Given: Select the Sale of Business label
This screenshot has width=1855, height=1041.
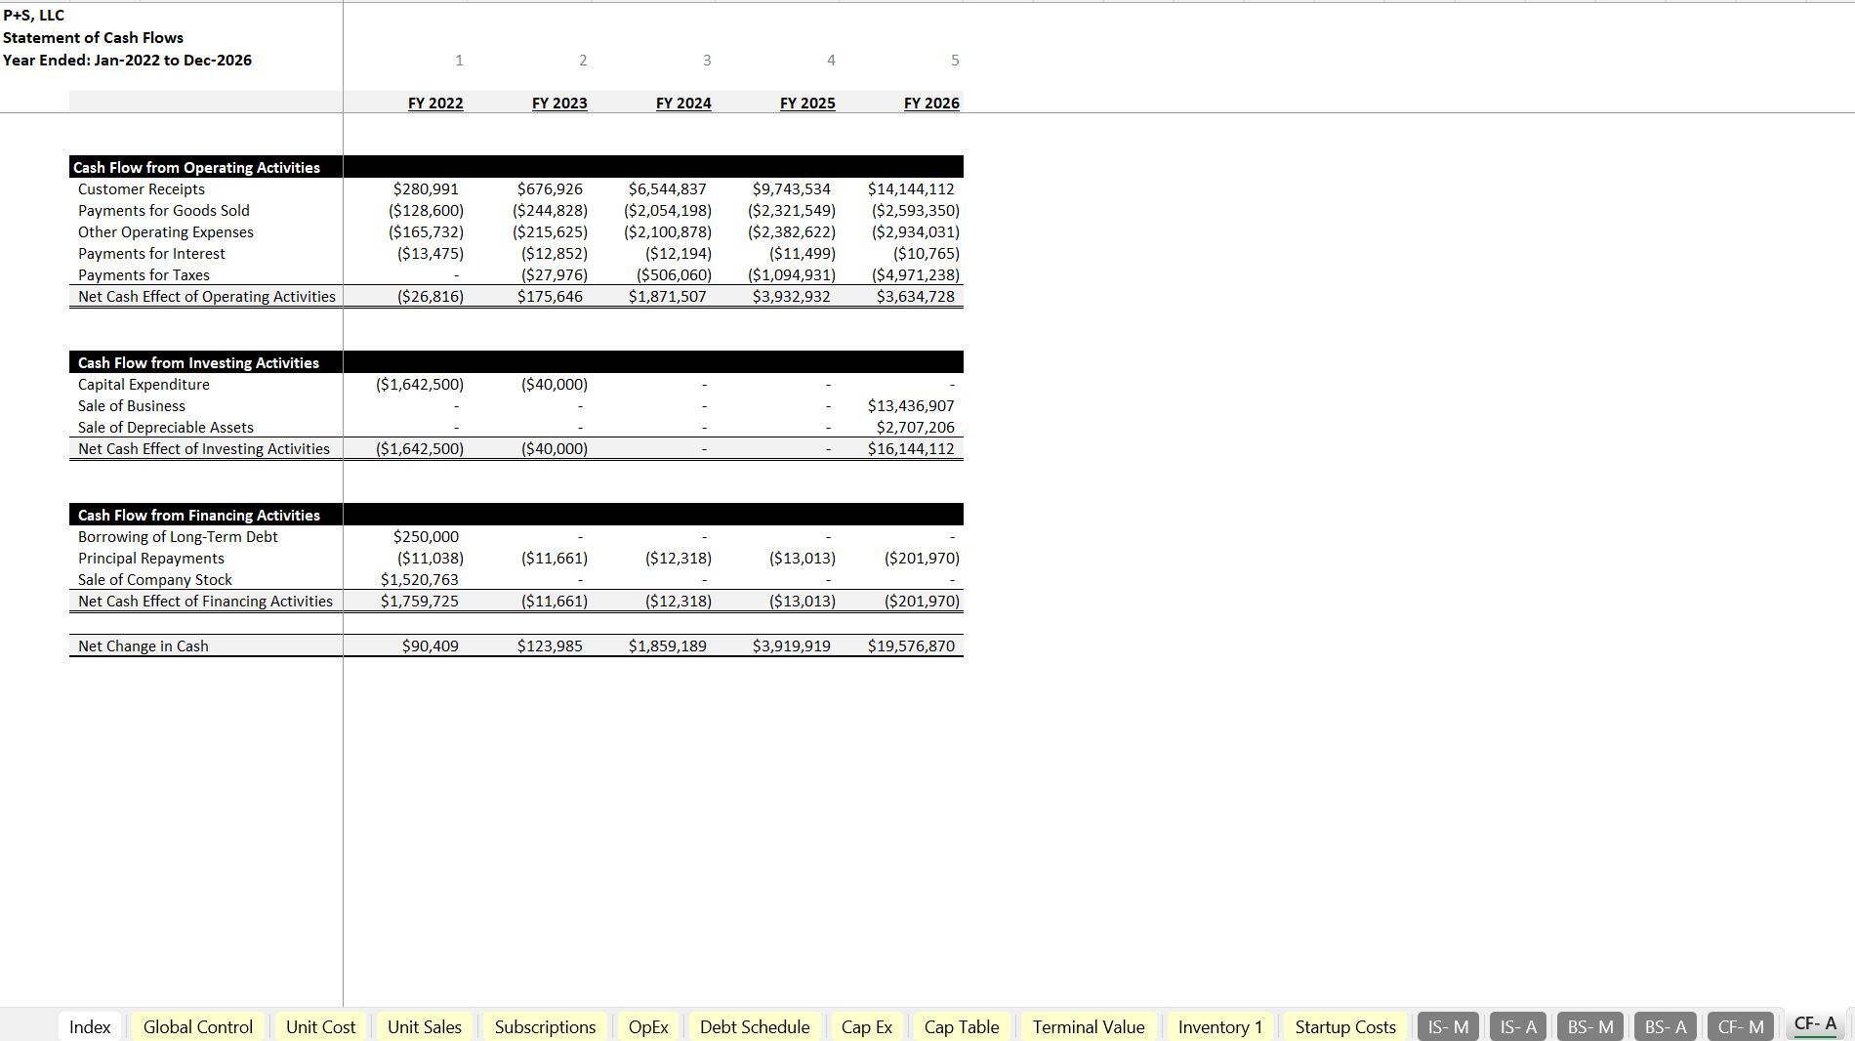Looking at the screenshot, I should pos(132,405).
